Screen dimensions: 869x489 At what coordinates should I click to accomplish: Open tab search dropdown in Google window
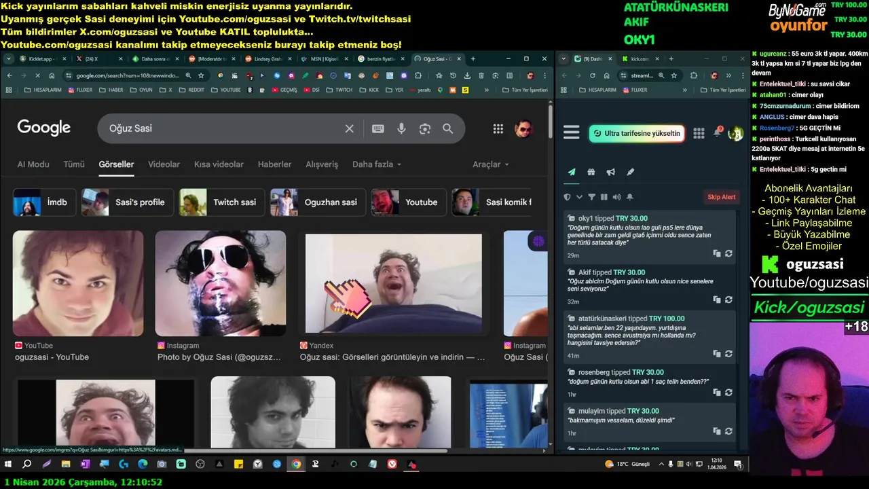tap(9, 59)
